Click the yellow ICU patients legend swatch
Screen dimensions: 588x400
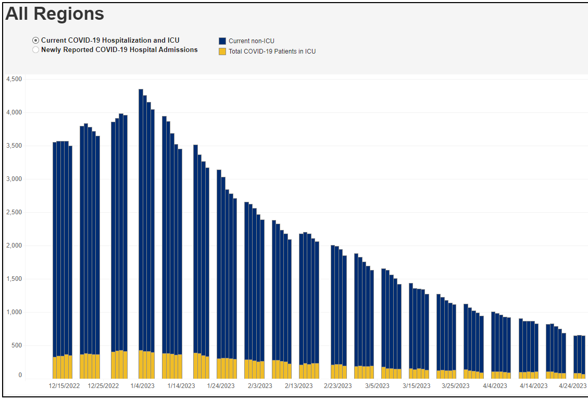(x=222, y=51)
